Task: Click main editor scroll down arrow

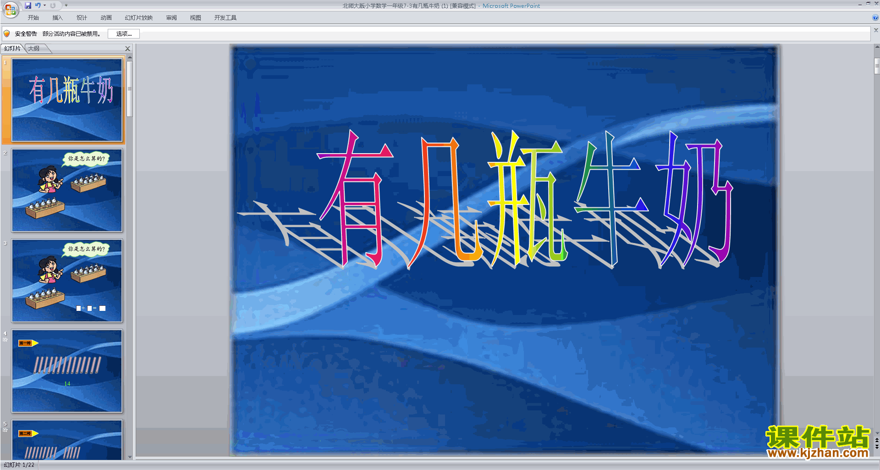Action: (x=877, y=433)
